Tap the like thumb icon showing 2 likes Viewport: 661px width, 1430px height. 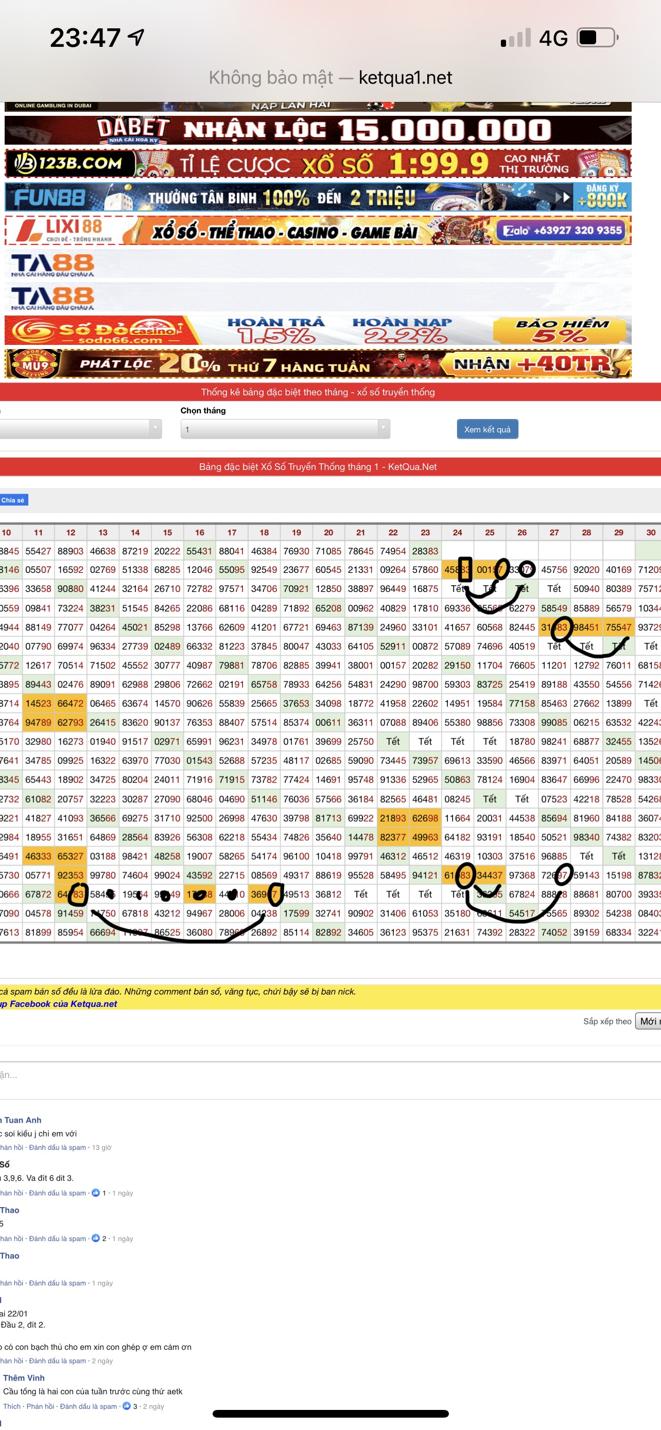pos(95,1238)
